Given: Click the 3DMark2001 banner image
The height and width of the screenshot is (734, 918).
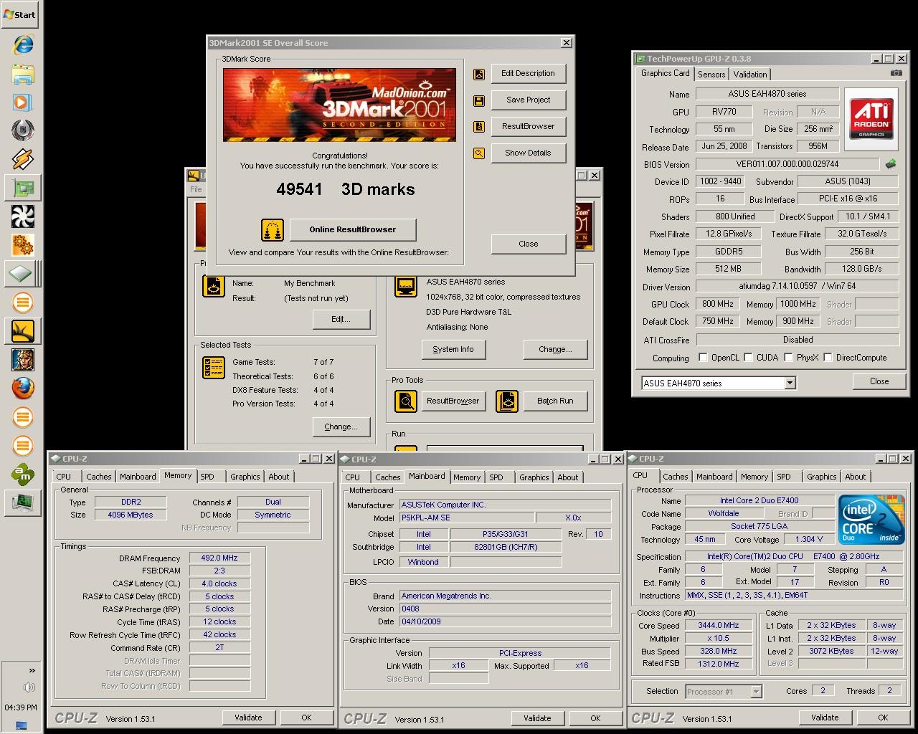Looking at the screenshot, I should pyautogui.click(x=339, y=105).
